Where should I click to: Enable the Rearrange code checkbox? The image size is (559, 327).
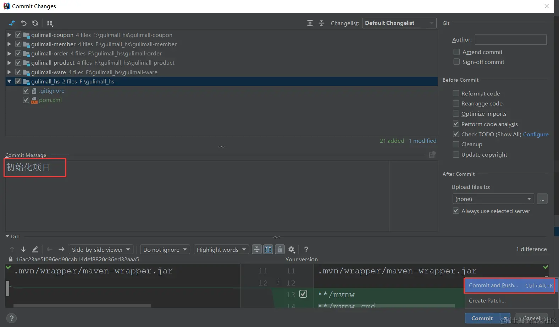456,103
